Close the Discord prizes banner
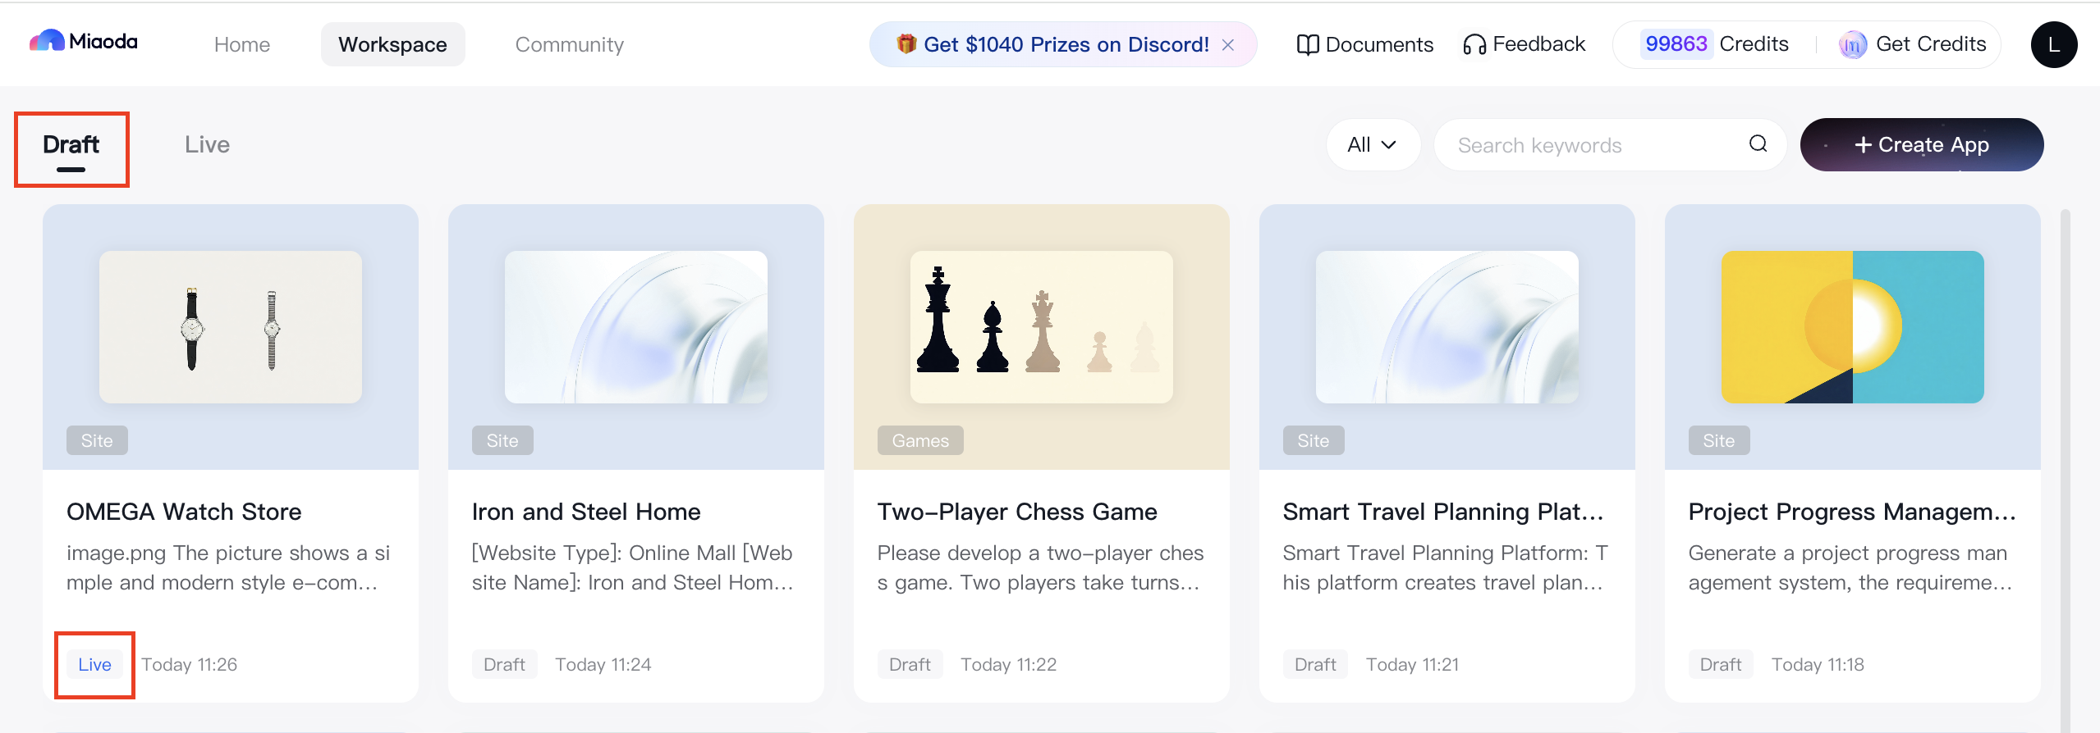 1228,45
